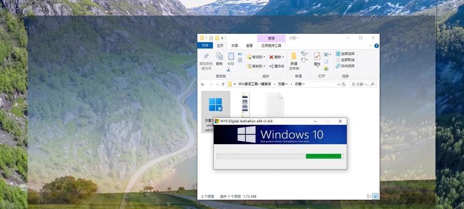Image resolution: width=464 pixels, height=209 pixels.
Task: Open the Delete (删除) dropdown arrow
Action: point(283,57)
